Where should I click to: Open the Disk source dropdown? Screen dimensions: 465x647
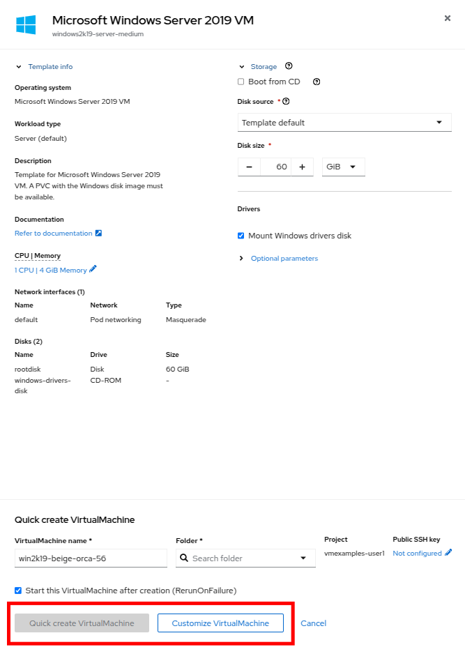(344, 123)
